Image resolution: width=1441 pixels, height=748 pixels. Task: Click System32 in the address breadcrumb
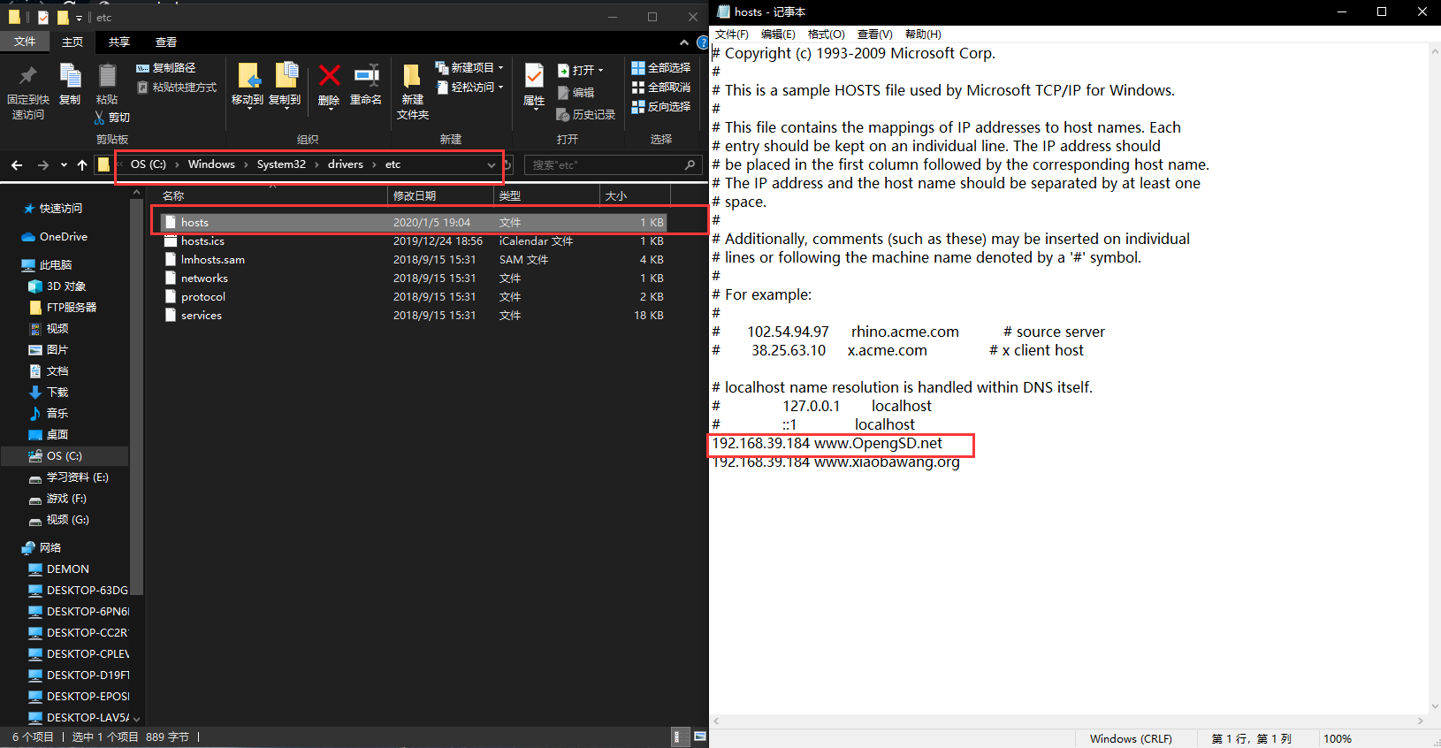(281, 164)
